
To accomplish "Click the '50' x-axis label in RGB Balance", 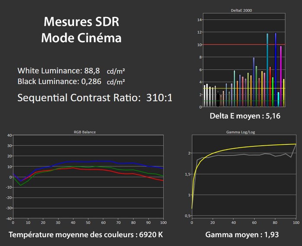I will coord(88,223).
